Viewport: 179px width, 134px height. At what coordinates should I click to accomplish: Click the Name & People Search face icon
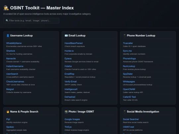pyautogui.click(x=8, y=112)
